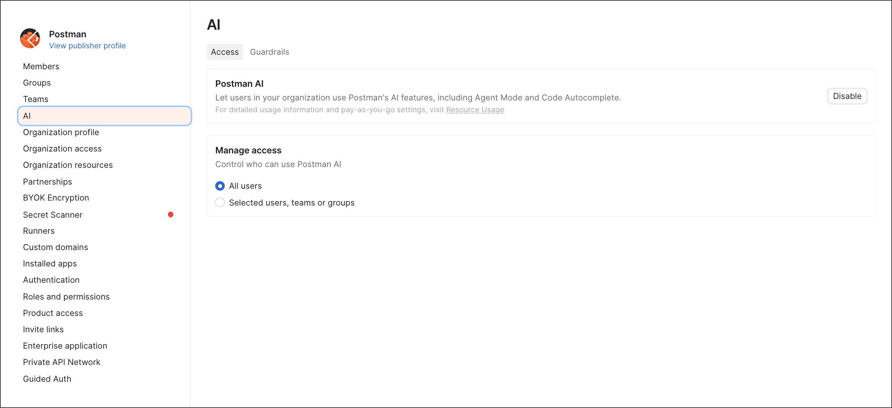Navigate to BYOK Encryption settings
The width and height of the screenshot is (892, 408).
tap(56, 198)
